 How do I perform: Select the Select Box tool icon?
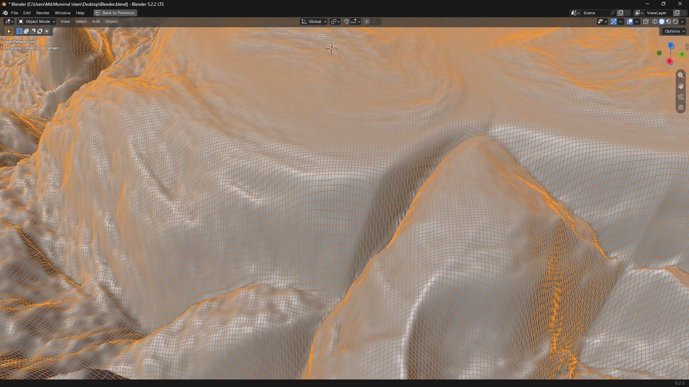pyautogui.click(x=9, y=31)
